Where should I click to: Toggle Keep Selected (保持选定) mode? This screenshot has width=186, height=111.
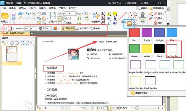[68, 28]
